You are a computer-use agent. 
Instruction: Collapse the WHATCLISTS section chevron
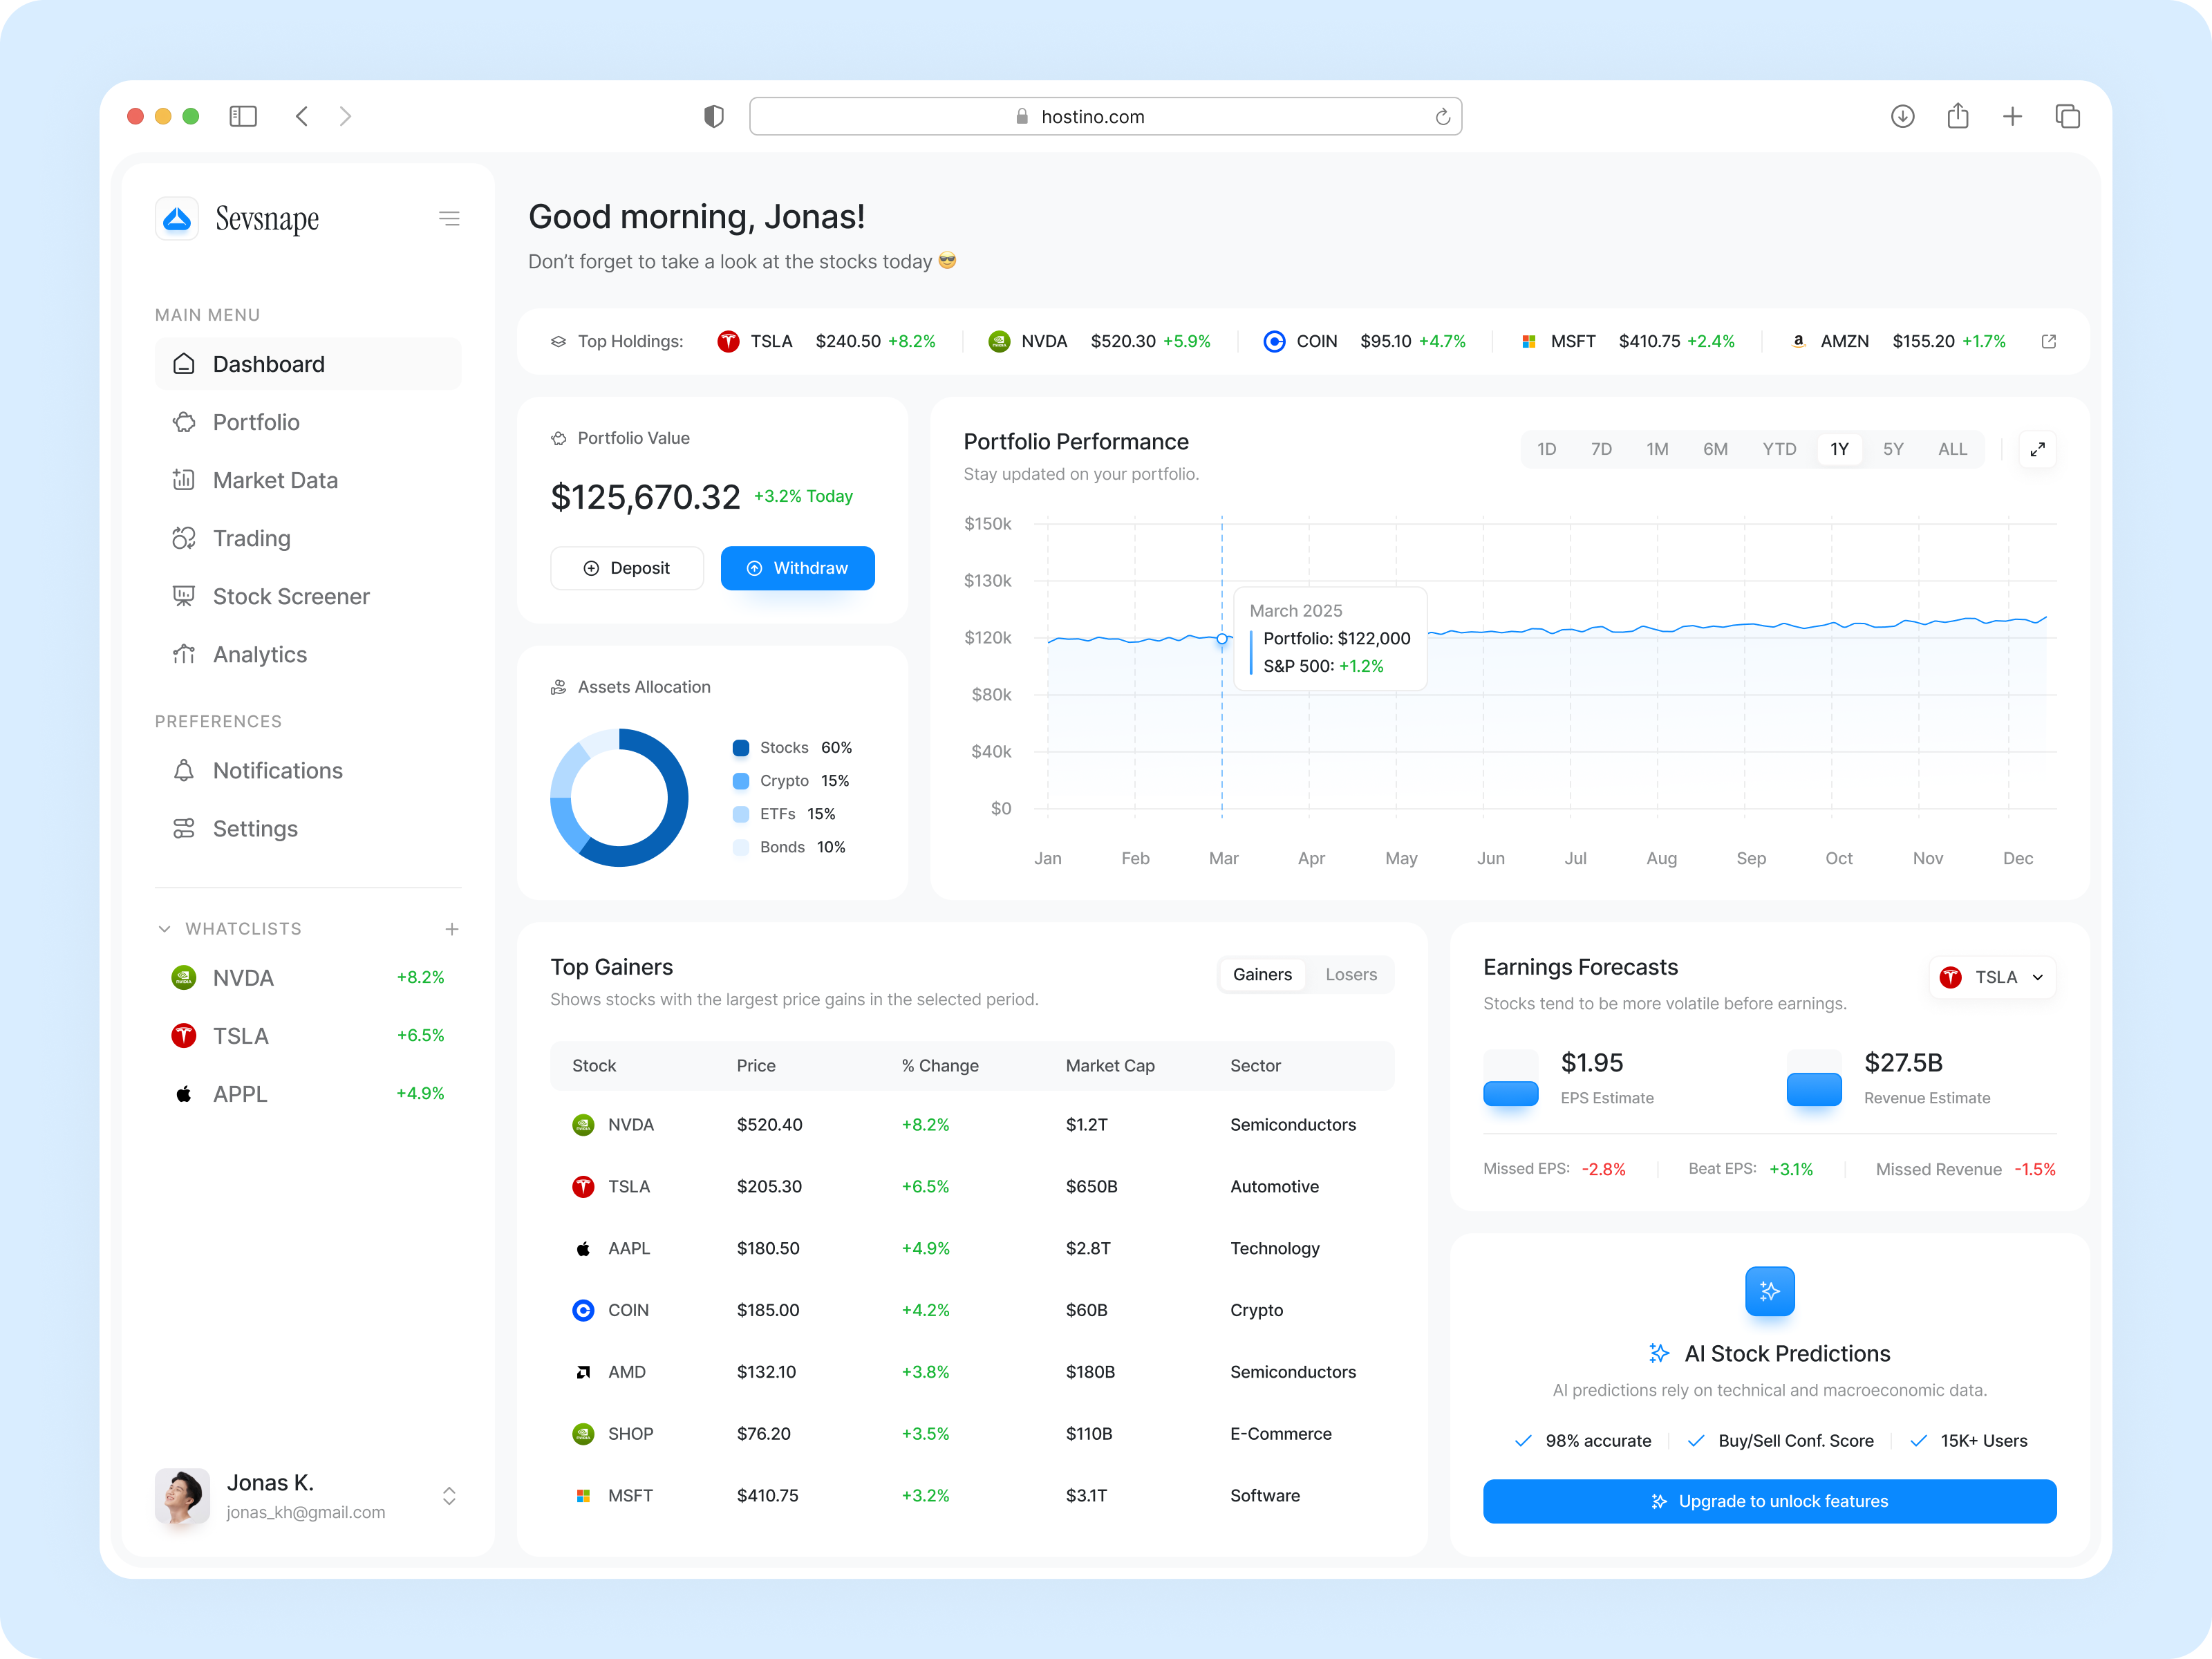click(165, 928)
